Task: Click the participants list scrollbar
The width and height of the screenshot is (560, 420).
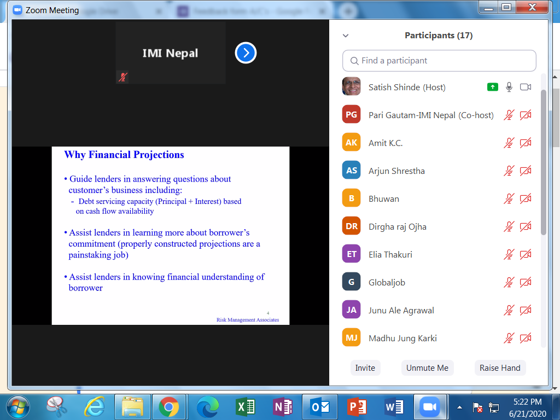Action: click(543, 164)
